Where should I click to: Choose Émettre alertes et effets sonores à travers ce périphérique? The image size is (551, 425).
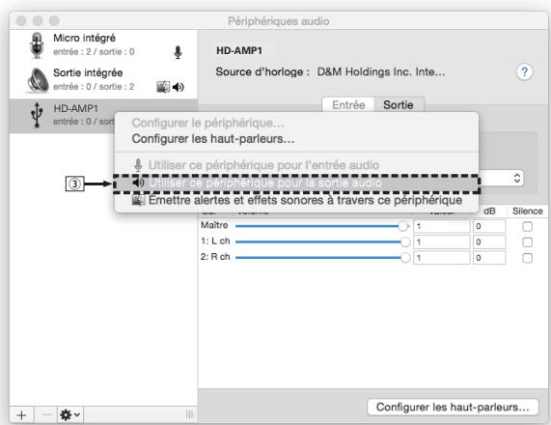click(296, 200)
